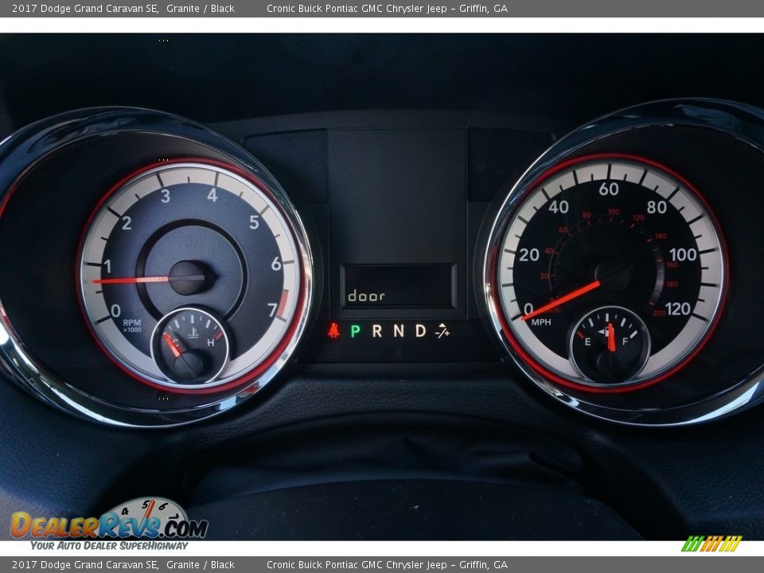Viewport: 764px width, 573px height.
Task: Click the red speedometer needle
Action: click(x=563, y=300)
